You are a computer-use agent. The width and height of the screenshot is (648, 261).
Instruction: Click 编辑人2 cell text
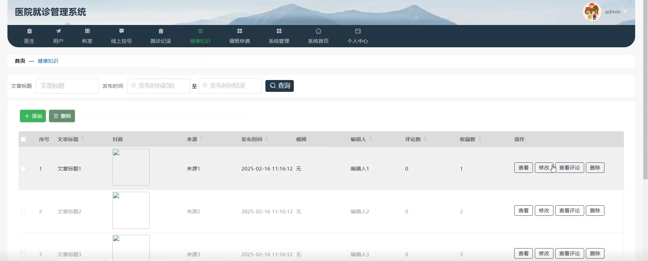[x=360, y=211]
